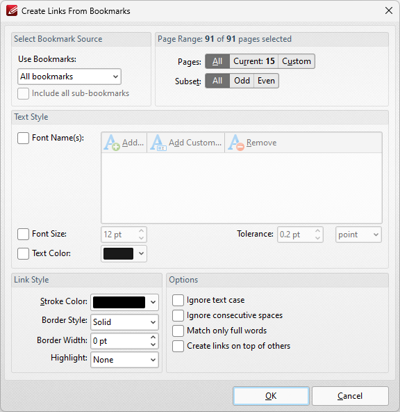Click the OK button
This screenshot has height=412, width=400.
coord(271,396)
